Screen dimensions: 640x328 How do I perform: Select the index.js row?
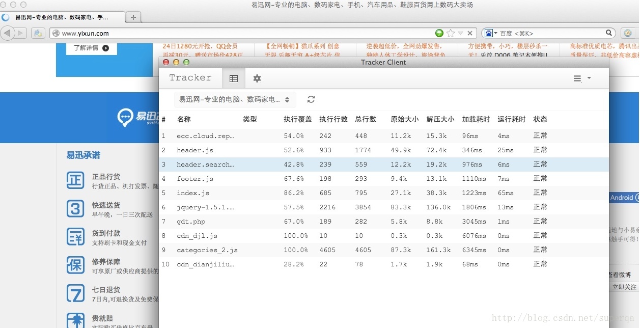(384, 193)
